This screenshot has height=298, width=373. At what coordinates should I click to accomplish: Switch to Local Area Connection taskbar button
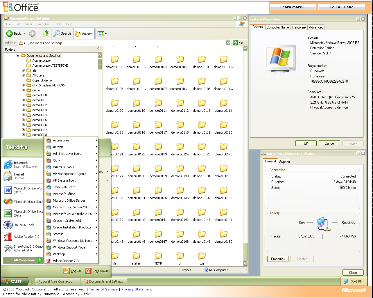point(58,281)
